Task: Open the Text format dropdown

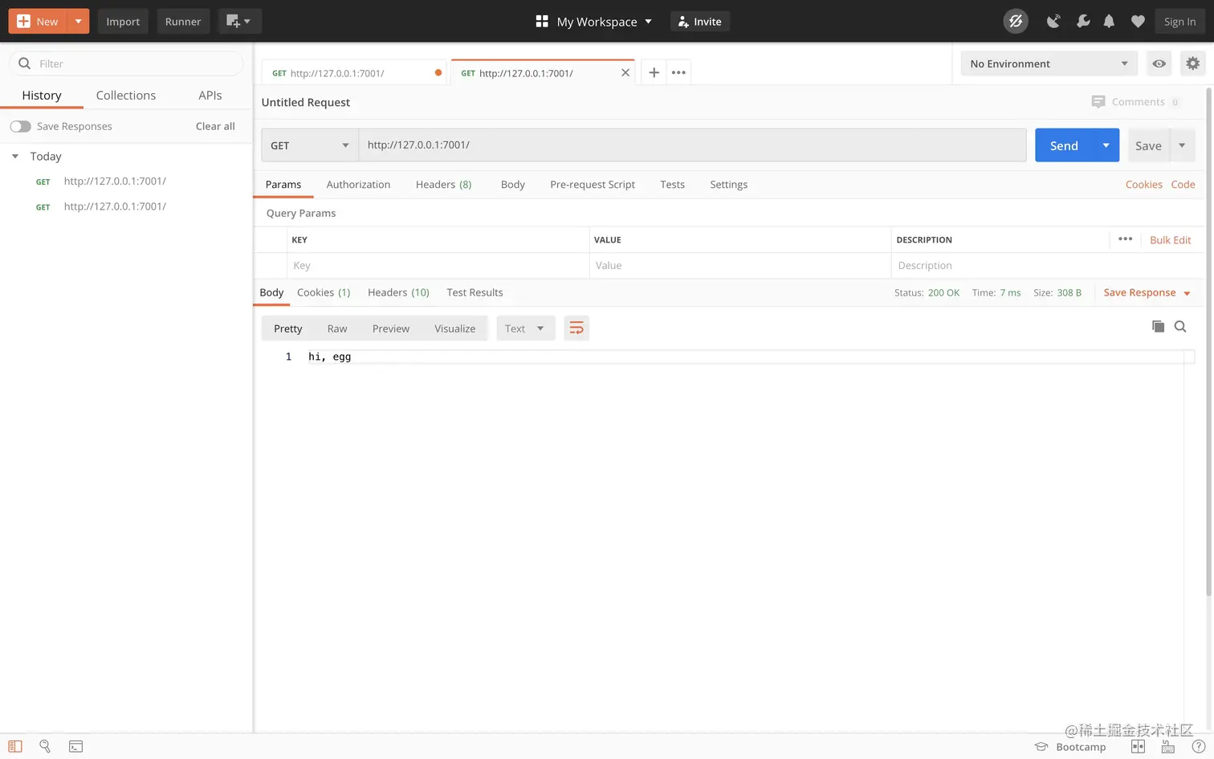Action: (525, 328)
